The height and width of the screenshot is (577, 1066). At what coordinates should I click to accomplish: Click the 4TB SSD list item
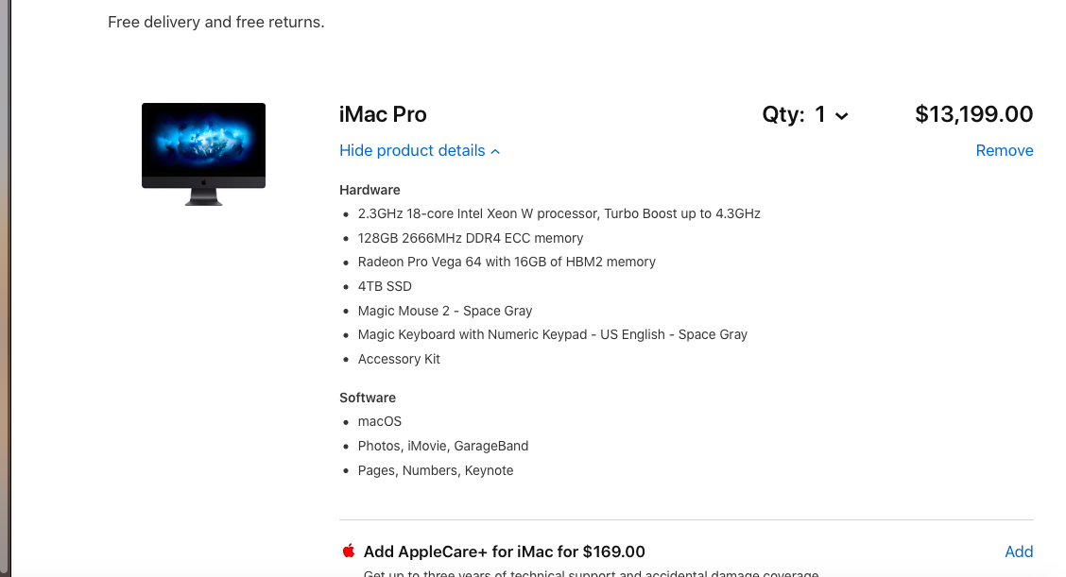385,286
